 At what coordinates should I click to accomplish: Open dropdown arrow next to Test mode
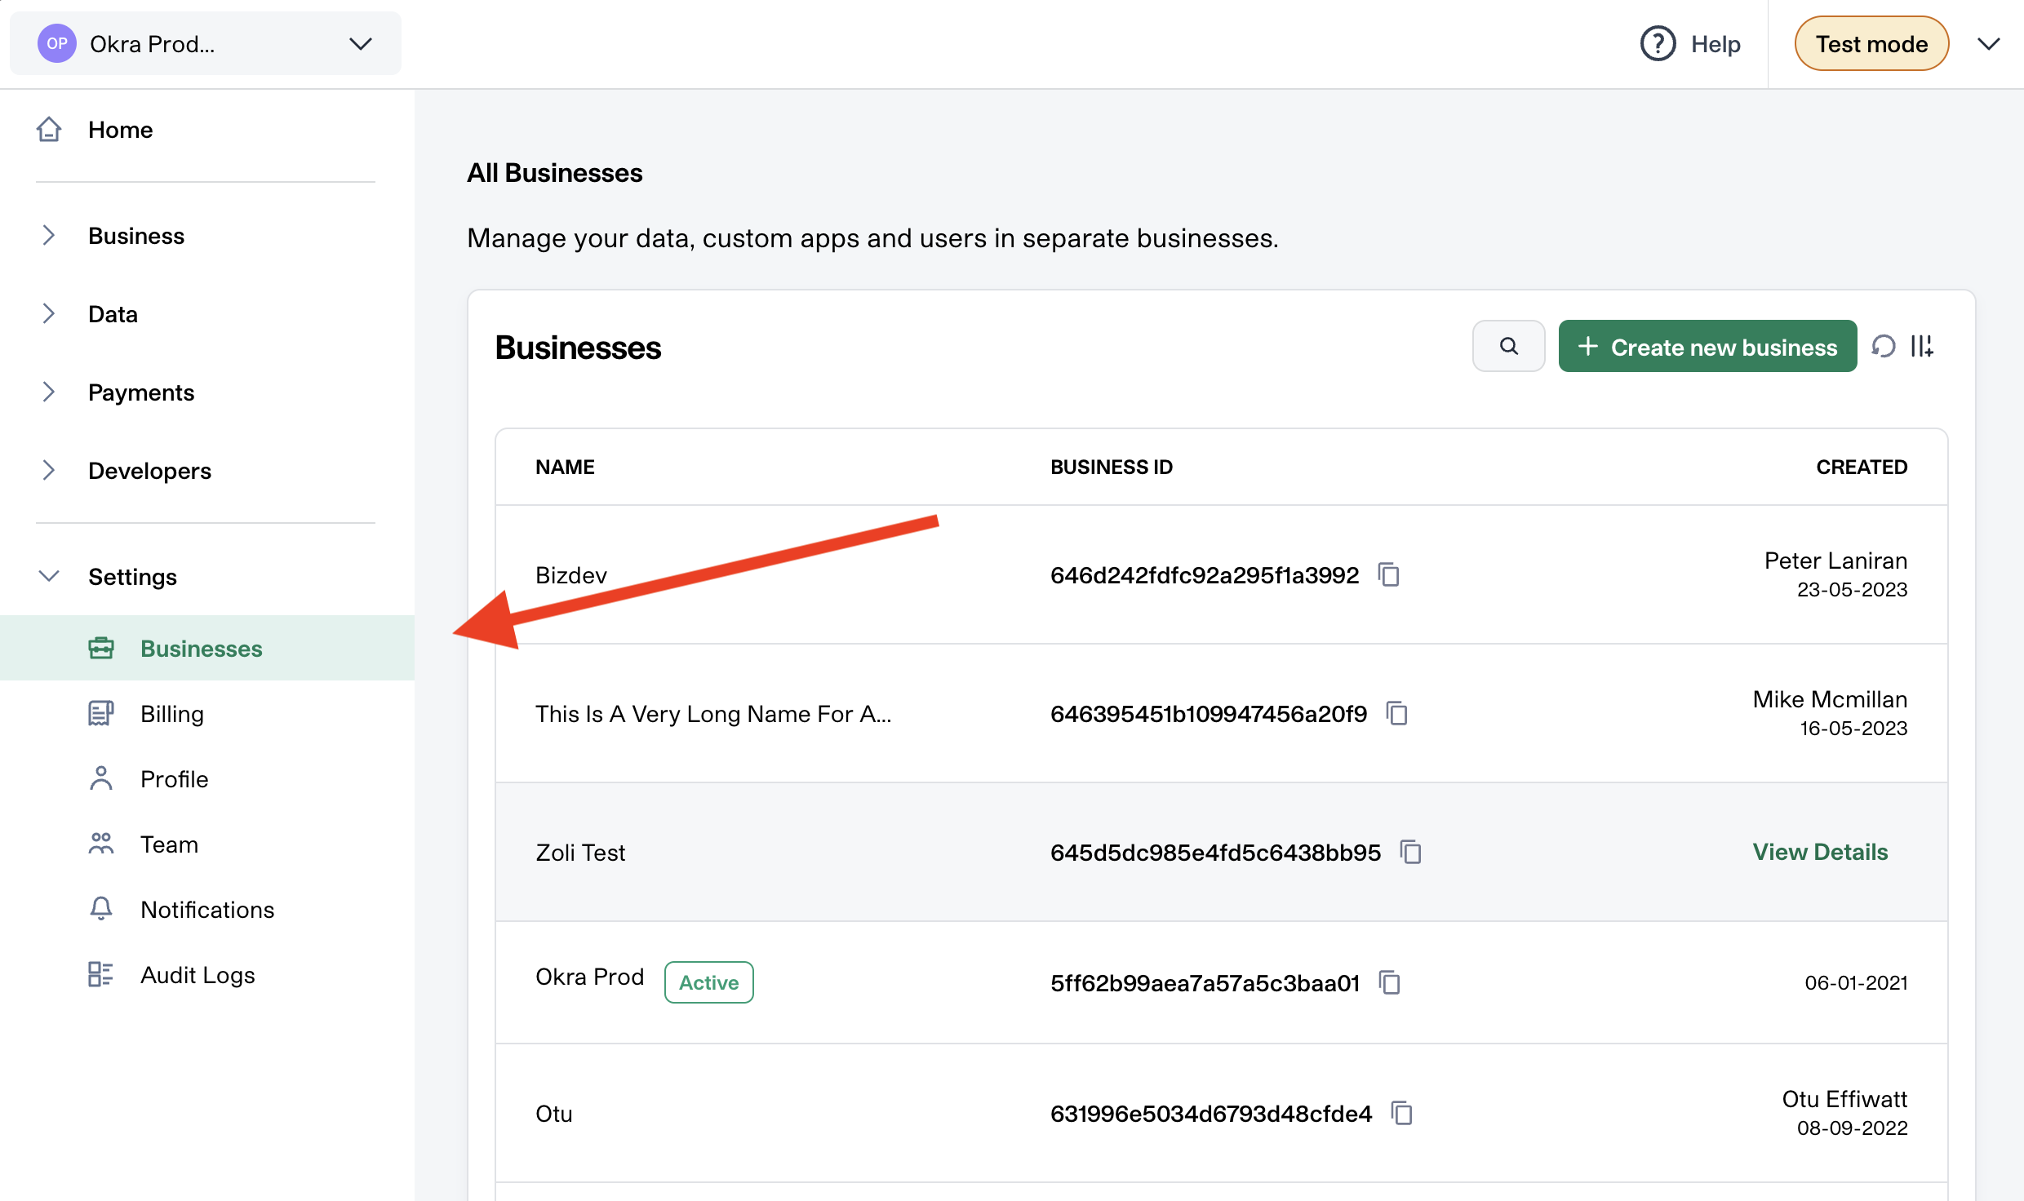point(1989,43)
